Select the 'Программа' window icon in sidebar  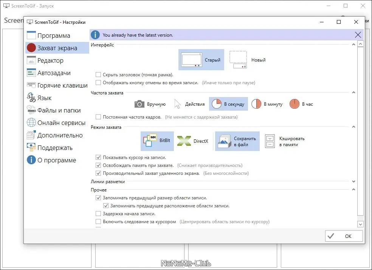[31, 35]
